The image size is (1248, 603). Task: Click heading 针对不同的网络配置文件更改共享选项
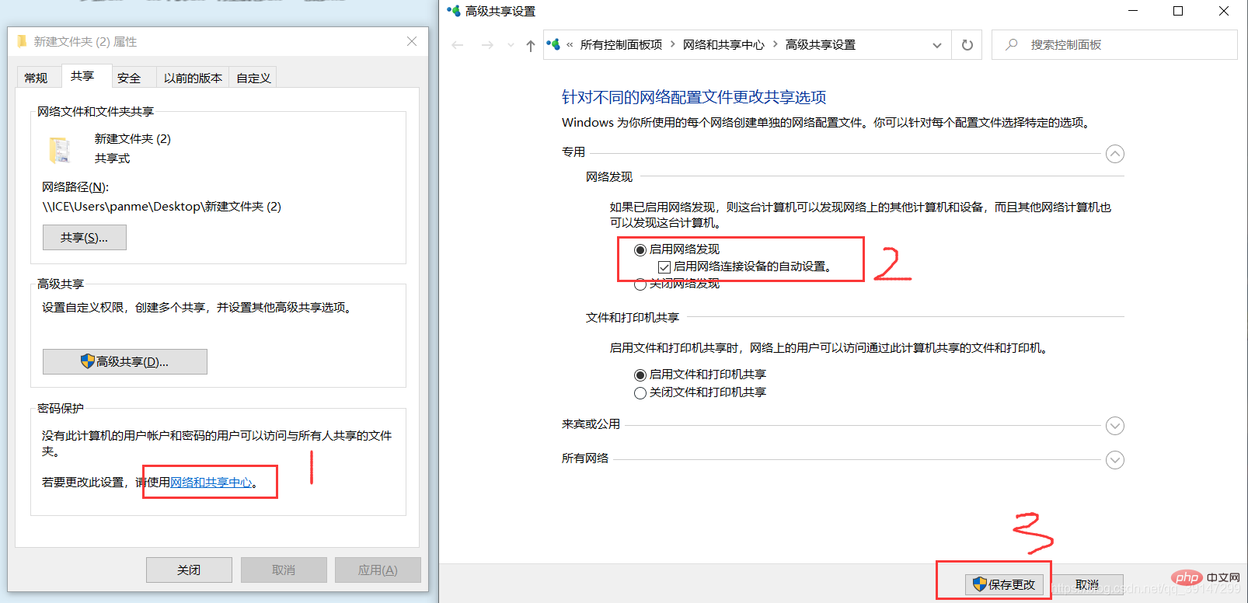point(694,97)
